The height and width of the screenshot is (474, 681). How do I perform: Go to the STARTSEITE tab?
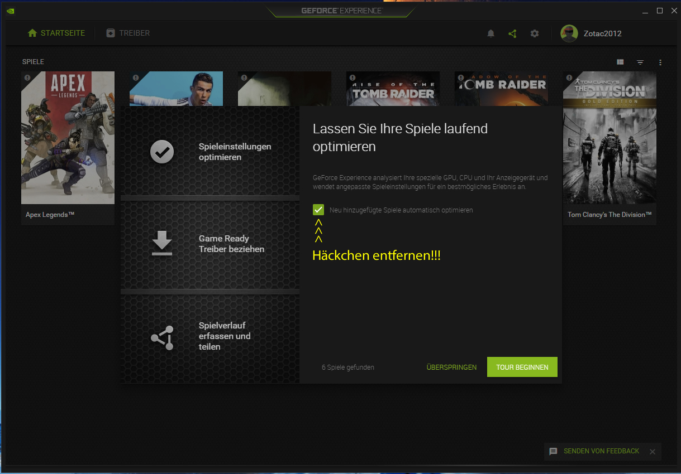[56, 33]
